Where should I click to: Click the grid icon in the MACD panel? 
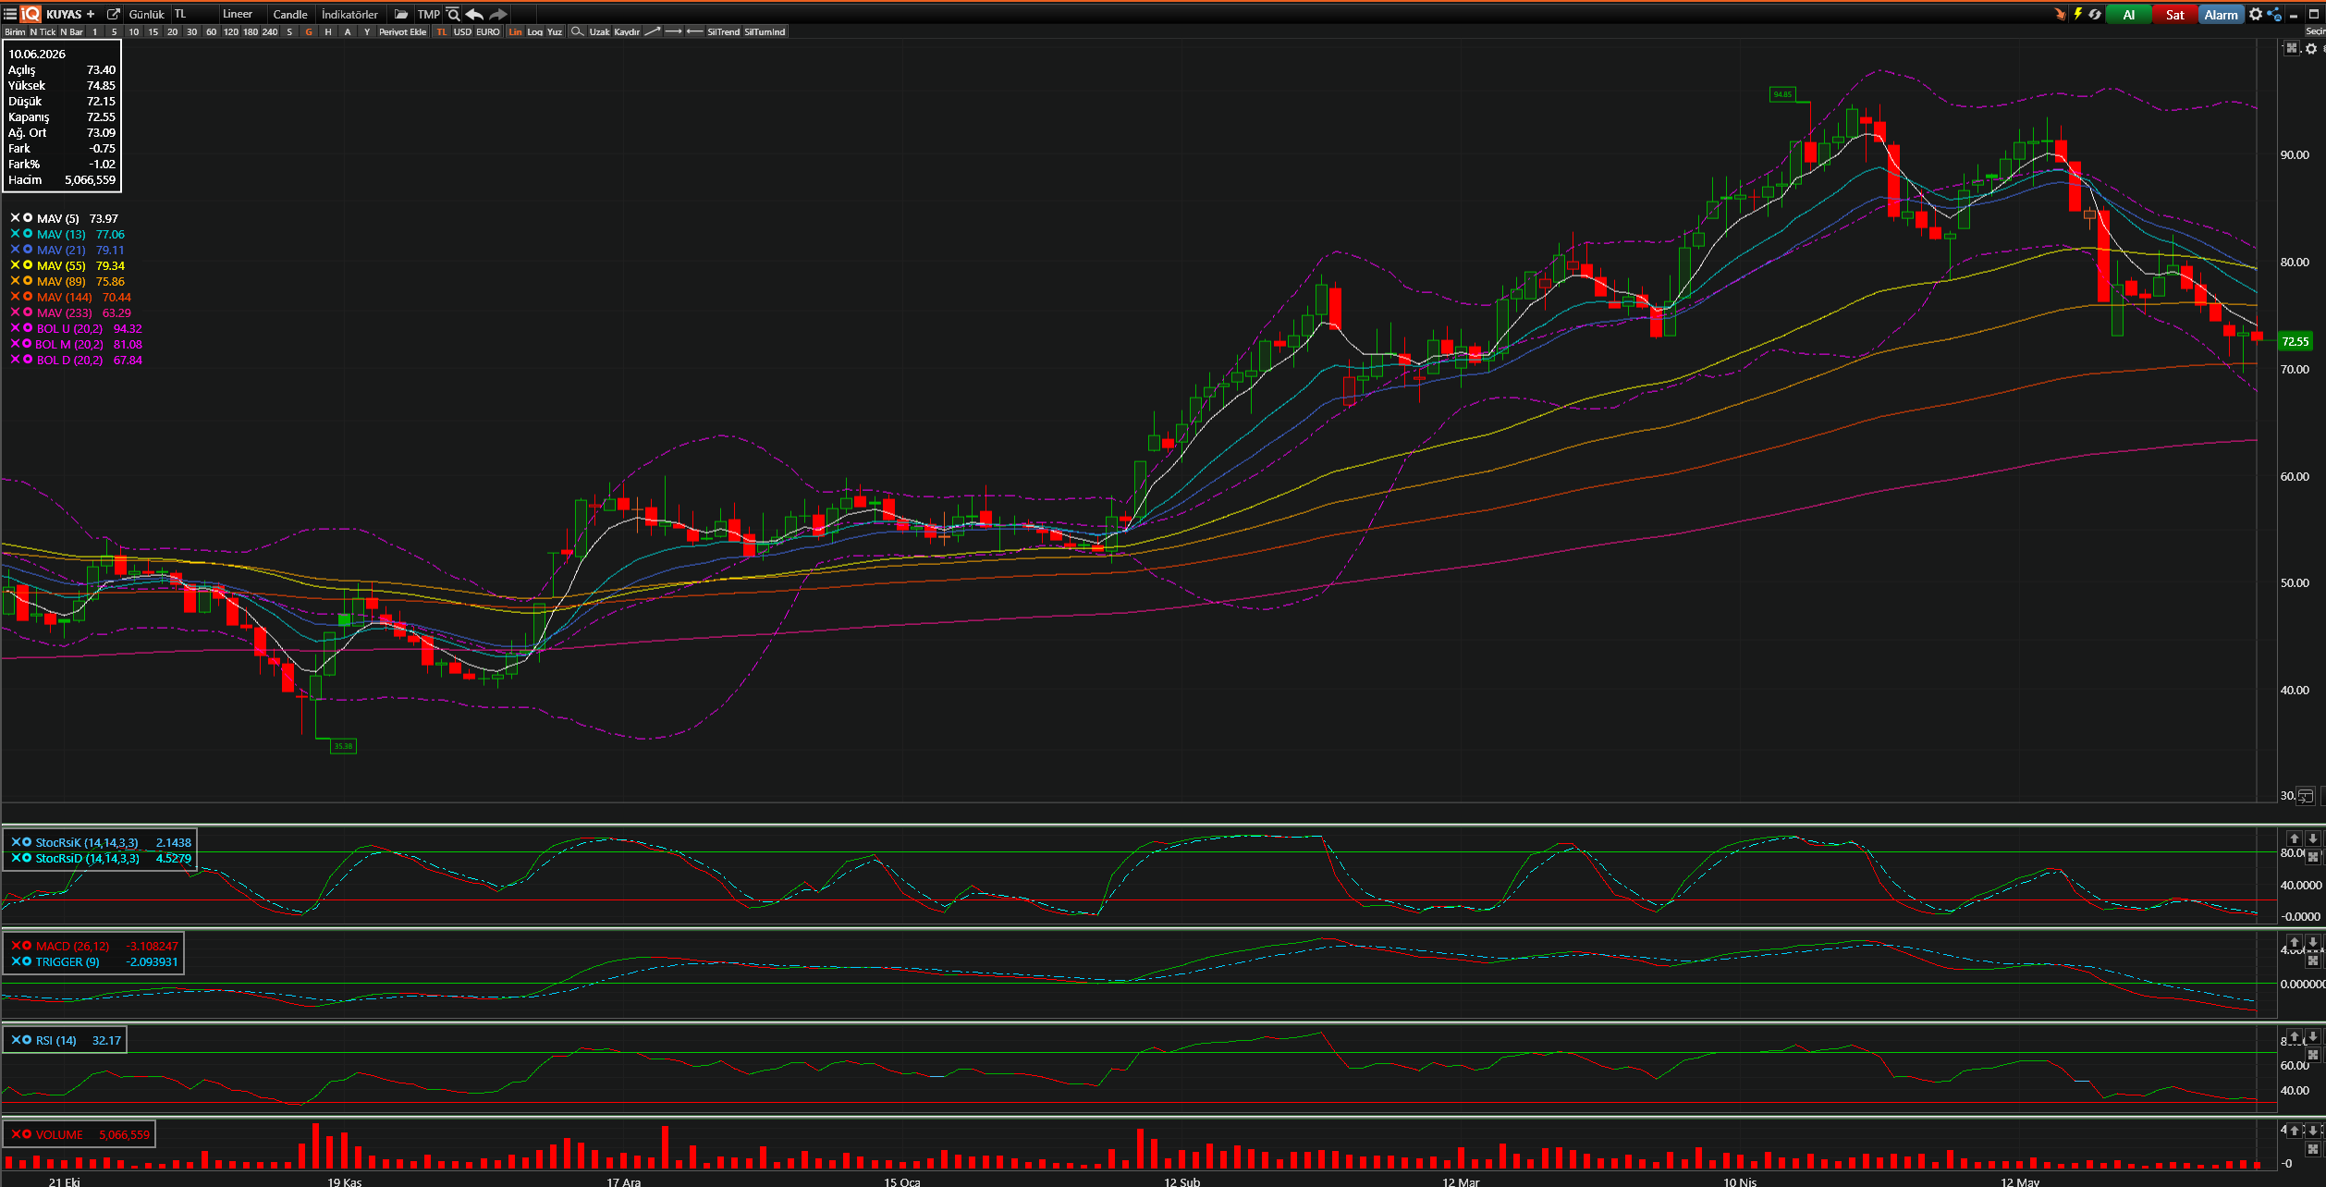pos(2312,961)
